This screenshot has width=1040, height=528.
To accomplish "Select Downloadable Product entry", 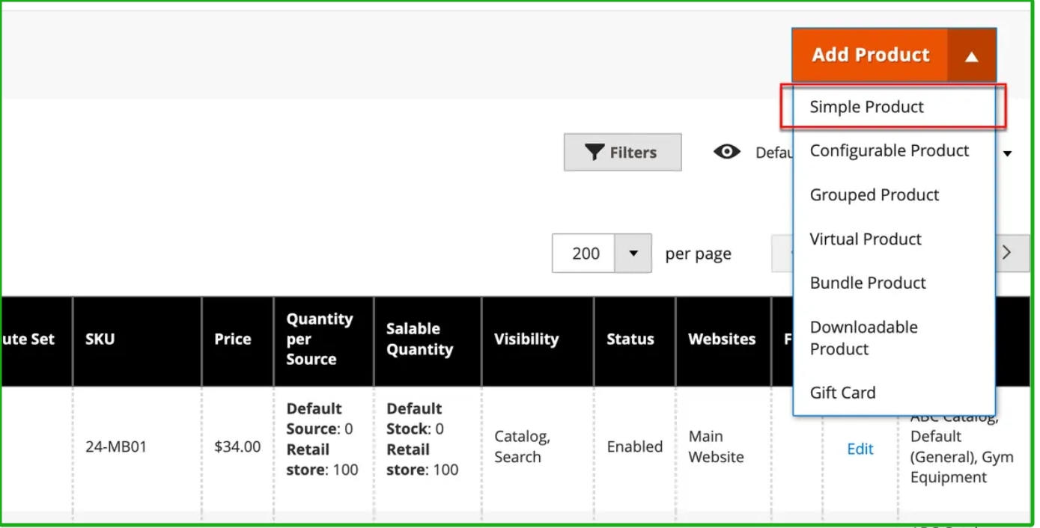I will pos(863,338).
